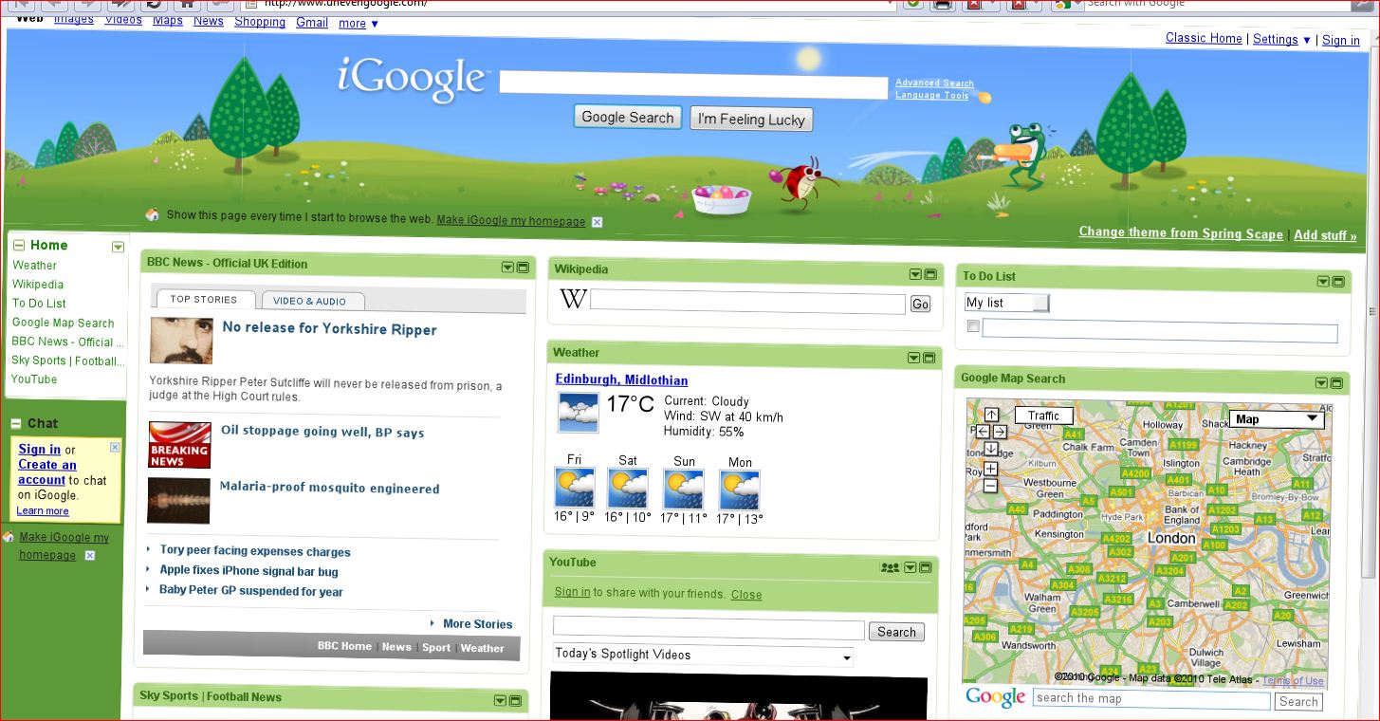
Task: Select Wikipedia in the left sidebar
Action: point(38,285)
